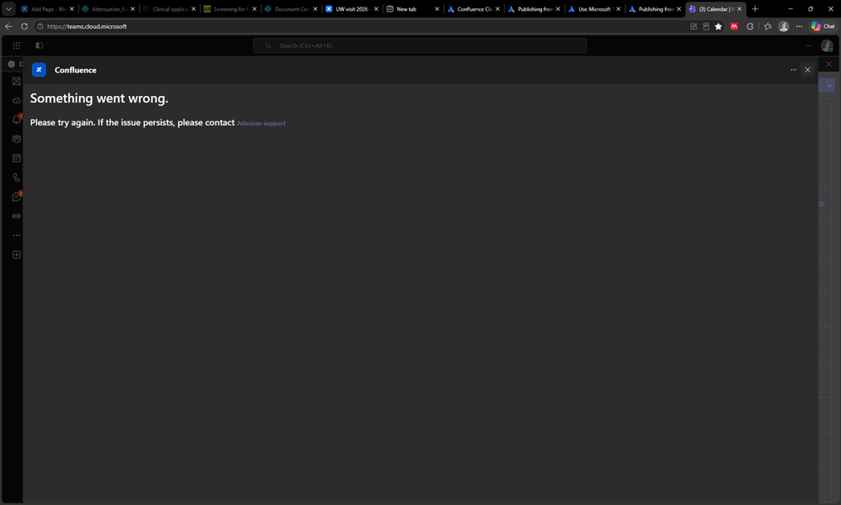Open the browser Favorites list icon

point(768,26)
